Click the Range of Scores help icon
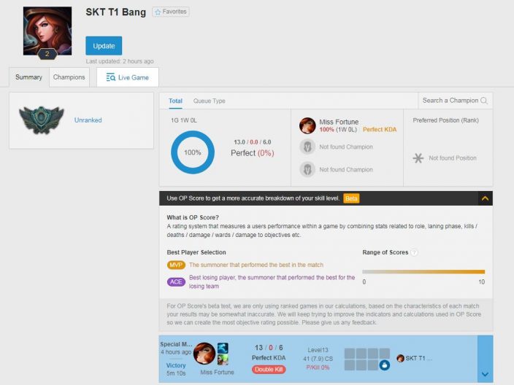Viewport: 514px width, 385px height. (x=415, y=252)
